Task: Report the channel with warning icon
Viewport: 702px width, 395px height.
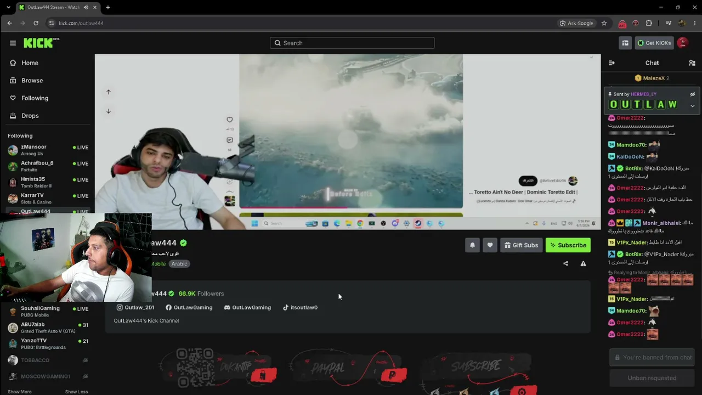Action: pos(583,263)
